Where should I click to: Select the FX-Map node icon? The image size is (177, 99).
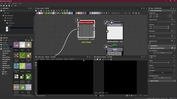tap(16, 76)
